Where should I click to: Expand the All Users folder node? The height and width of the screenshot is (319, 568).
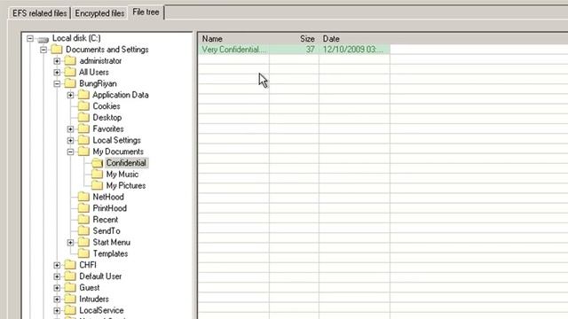pyautogui.click(x=57, y=73)
